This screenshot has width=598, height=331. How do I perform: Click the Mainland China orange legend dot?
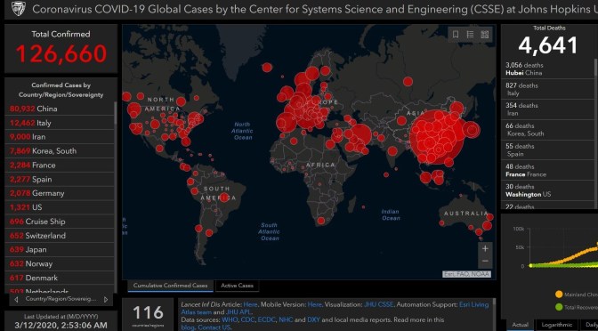pyautogui.click(x=559, y=294)
